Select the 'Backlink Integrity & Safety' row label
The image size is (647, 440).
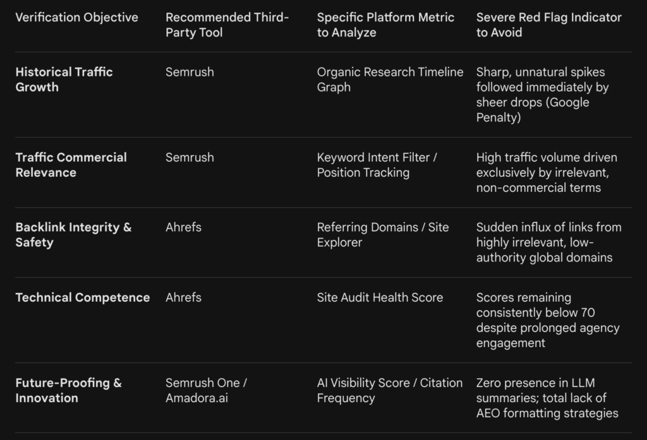[73, 235]
